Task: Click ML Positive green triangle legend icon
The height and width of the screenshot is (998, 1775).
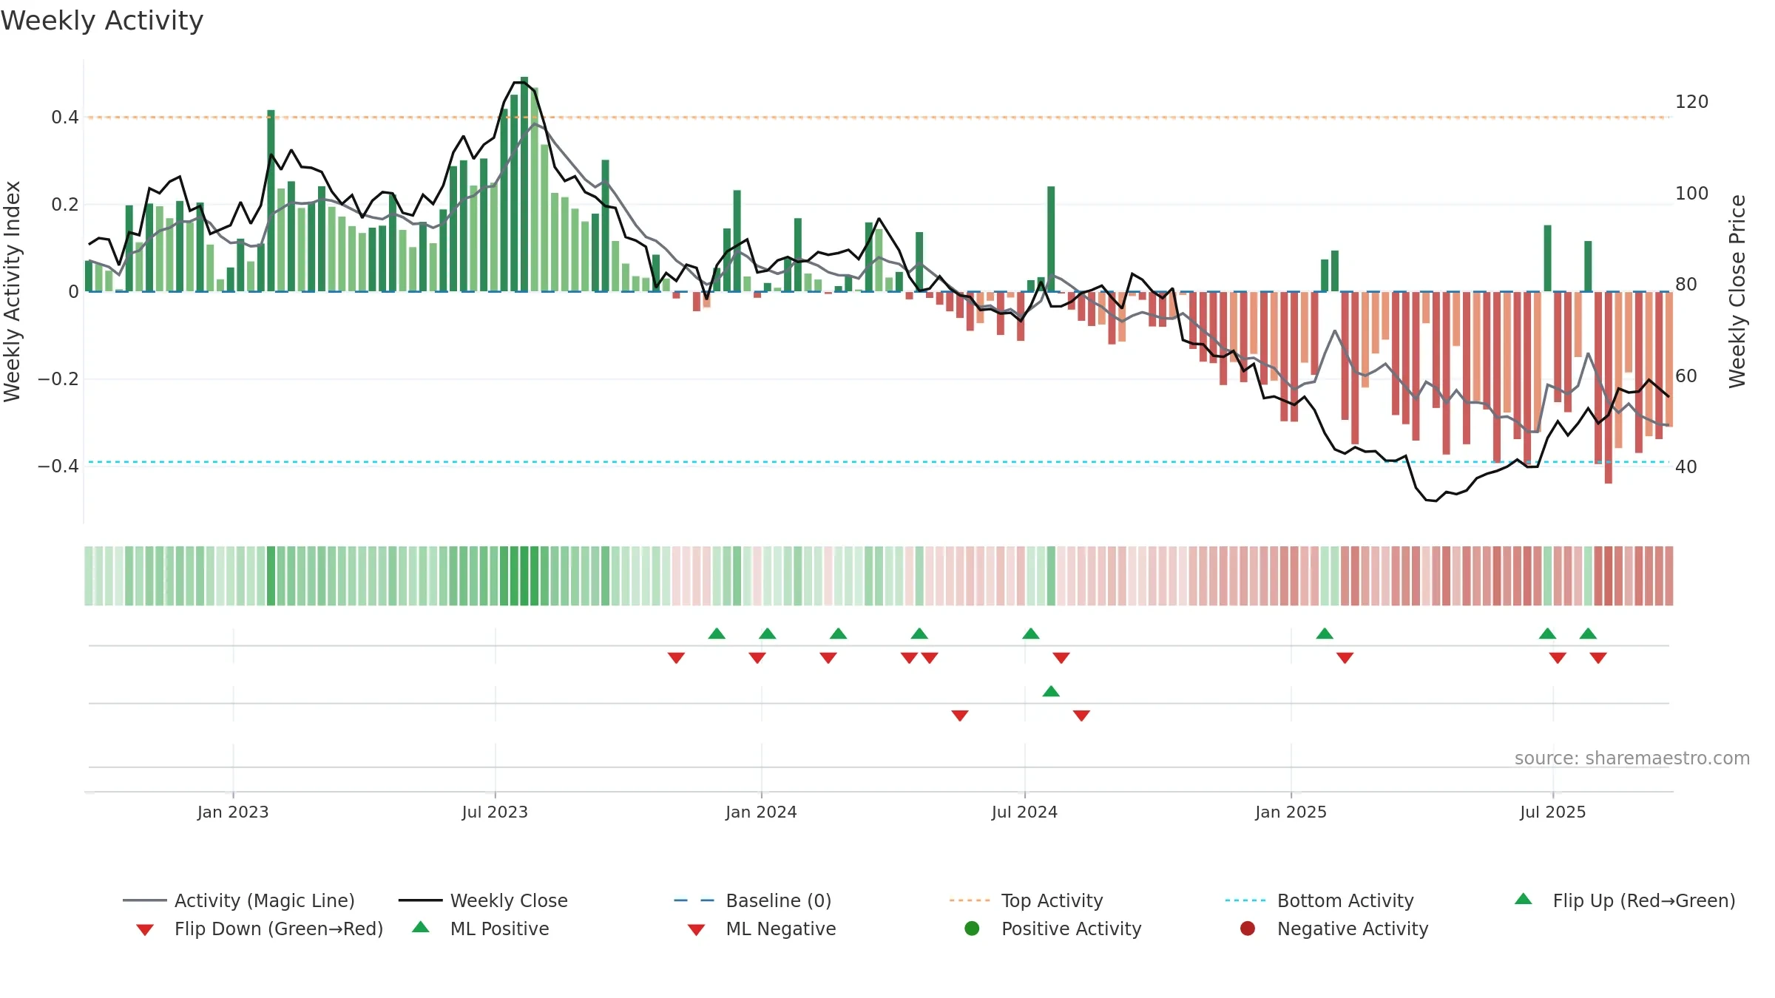Action: pyautogui.click(x=421, y=927)
